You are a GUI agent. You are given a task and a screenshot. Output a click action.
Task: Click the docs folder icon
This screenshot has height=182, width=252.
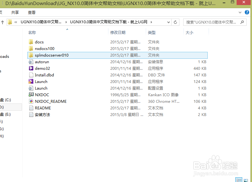pos(31,42)
